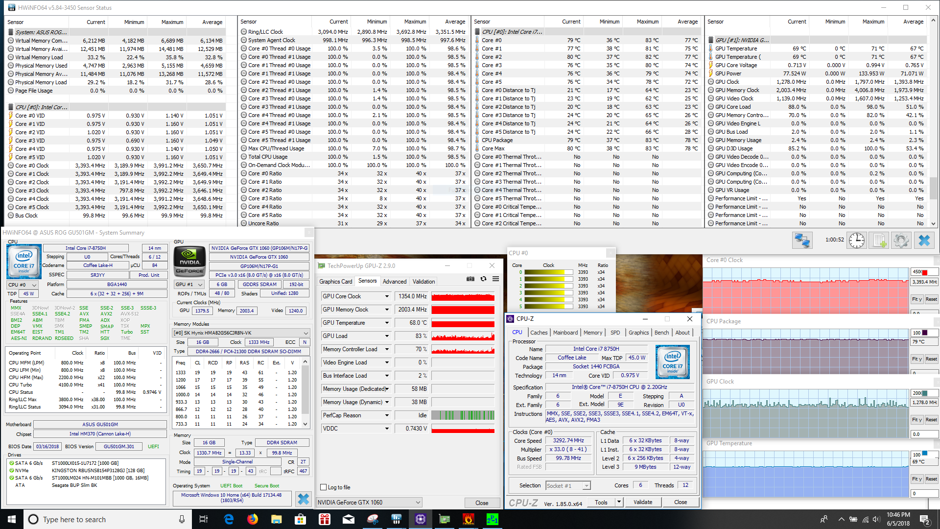Switch to GPU-Z taskbar icon
Screen dimensions: 940x529
pos(445,519)
